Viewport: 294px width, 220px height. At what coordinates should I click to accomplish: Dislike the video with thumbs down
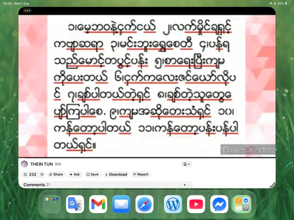(42, 174)
